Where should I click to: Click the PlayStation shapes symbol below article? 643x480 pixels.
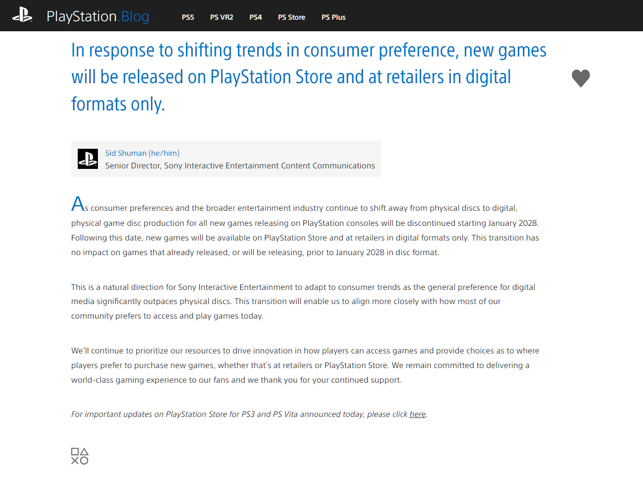pos(80,456)
